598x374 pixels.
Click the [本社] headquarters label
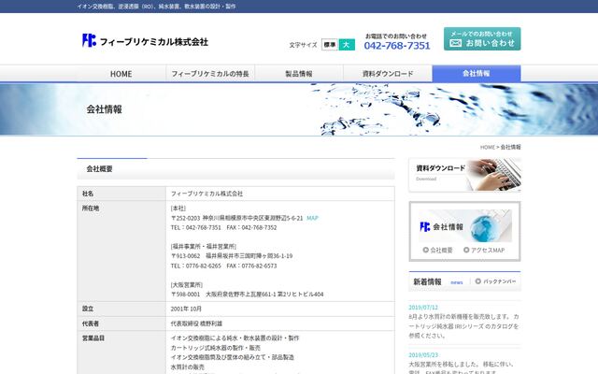178,209
